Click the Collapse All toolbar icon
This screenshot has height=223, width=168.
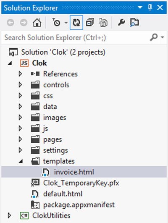[x=90, y=23]
